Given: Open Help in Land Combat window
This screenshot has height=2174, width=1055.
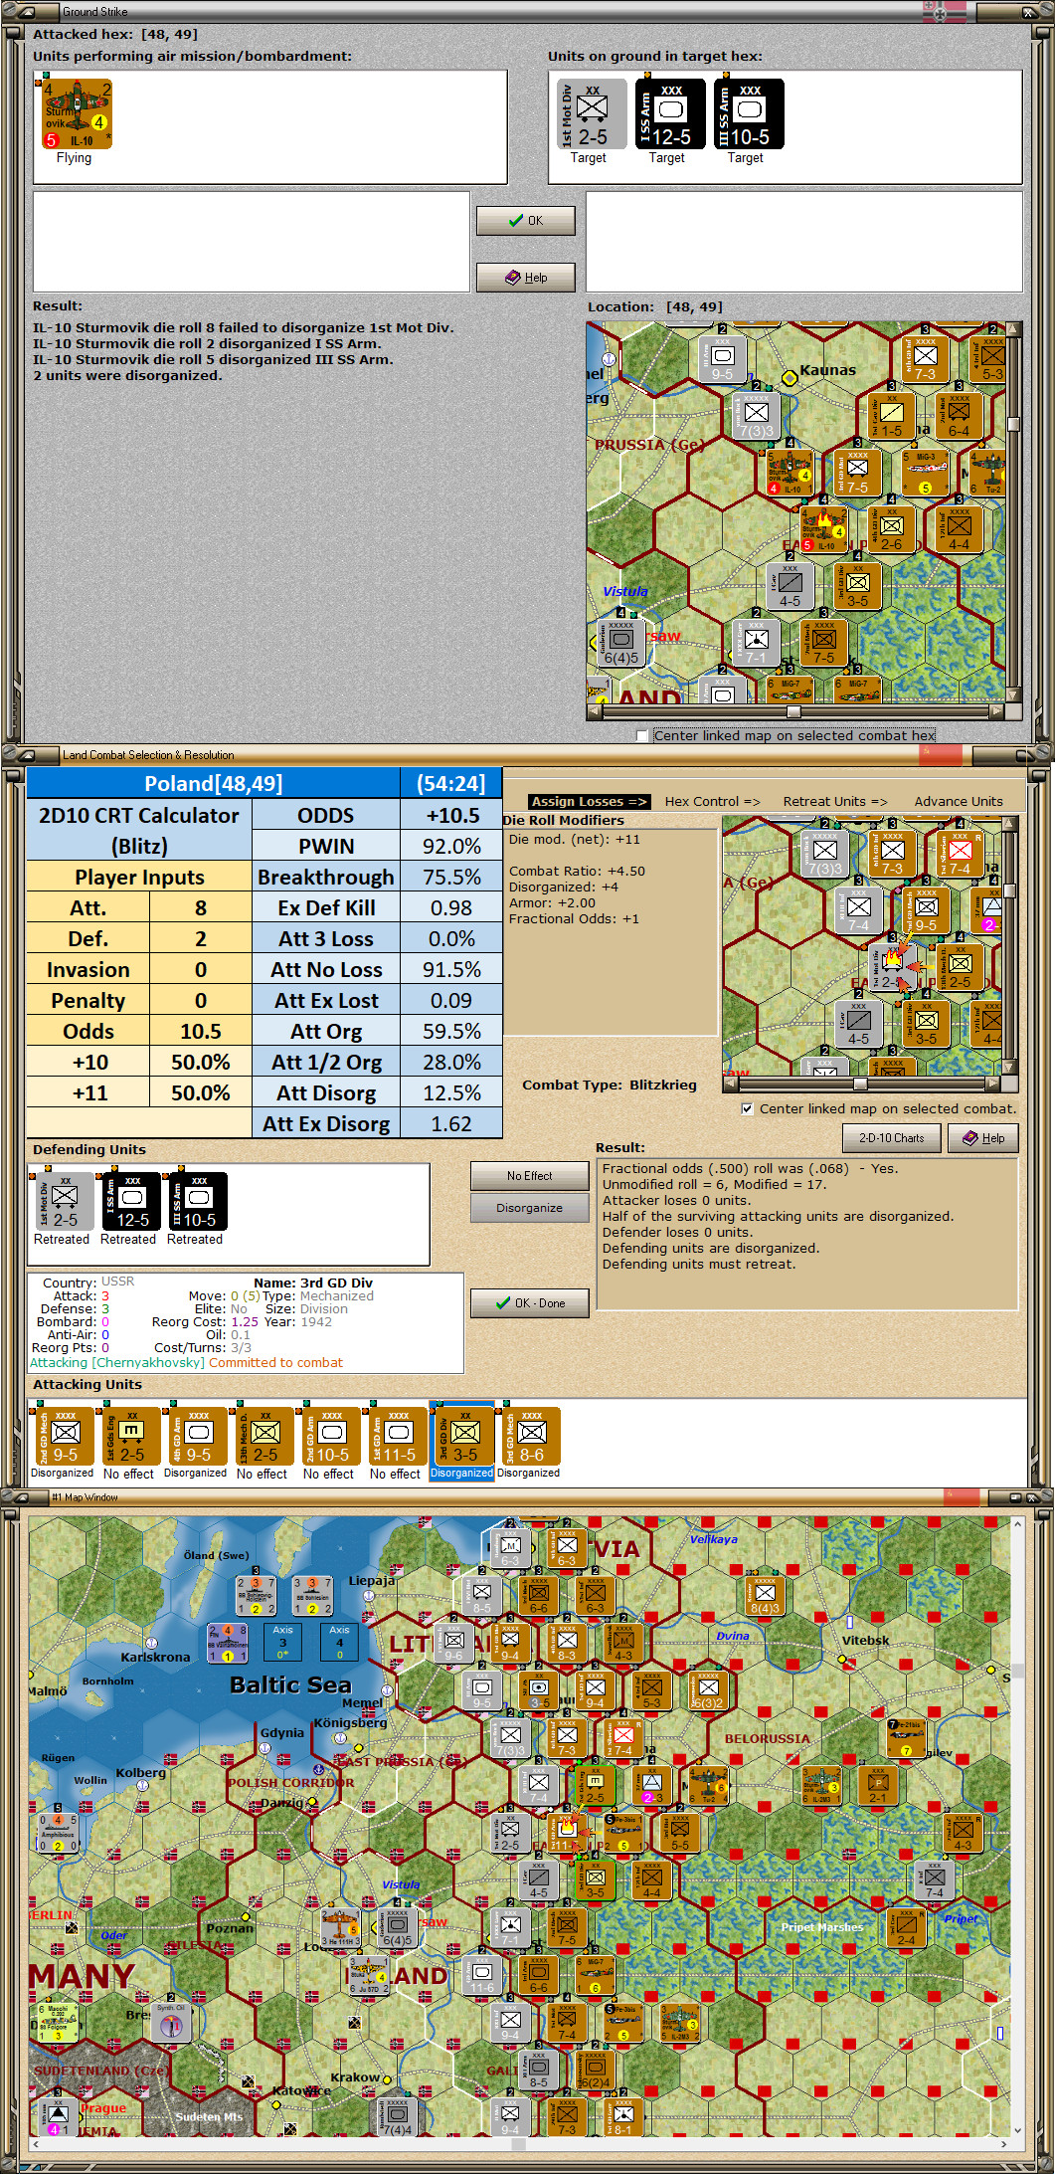Looking at the screenshot, I should (983, 1138).
